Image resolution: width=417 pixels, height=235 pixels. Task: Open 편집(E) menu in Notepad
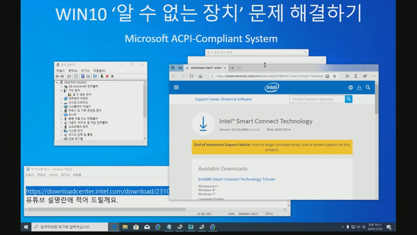pos(41,175)
